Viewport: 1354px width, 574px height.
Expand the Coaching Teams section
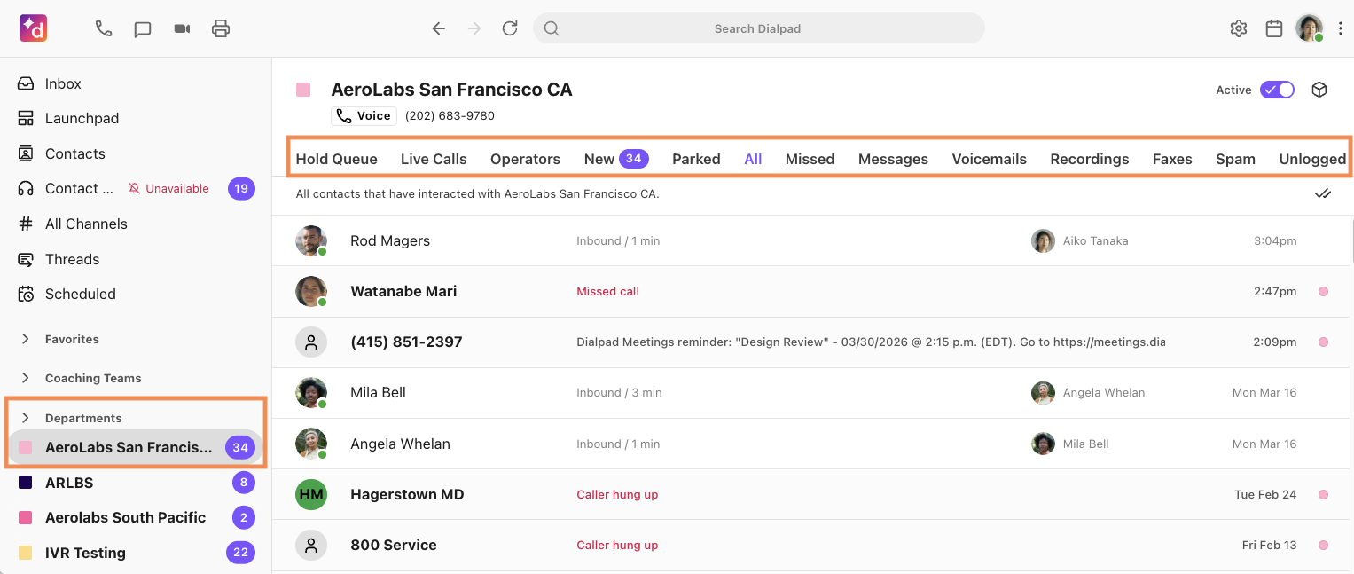pyautogui.click(x=26, y=378)
